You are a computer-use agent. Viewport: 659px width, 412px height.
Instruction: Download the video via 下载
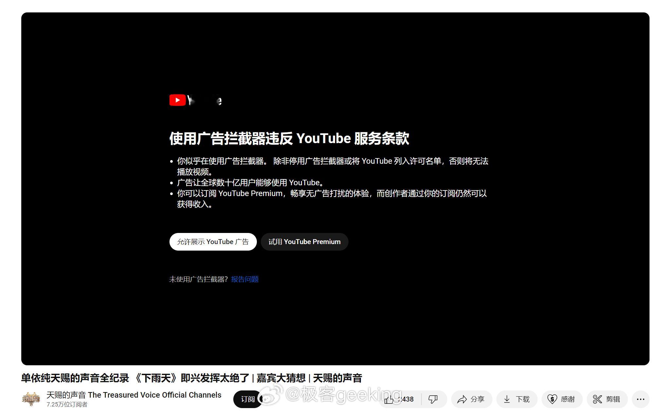[517, 399]
